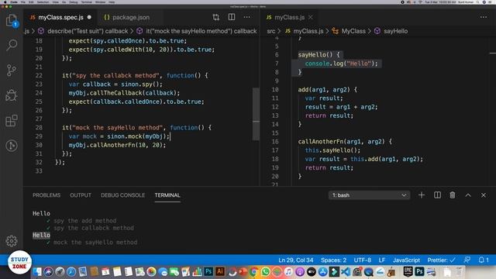
Task: Change language mode via JavaScript in status bar
Action: [406, 260]
